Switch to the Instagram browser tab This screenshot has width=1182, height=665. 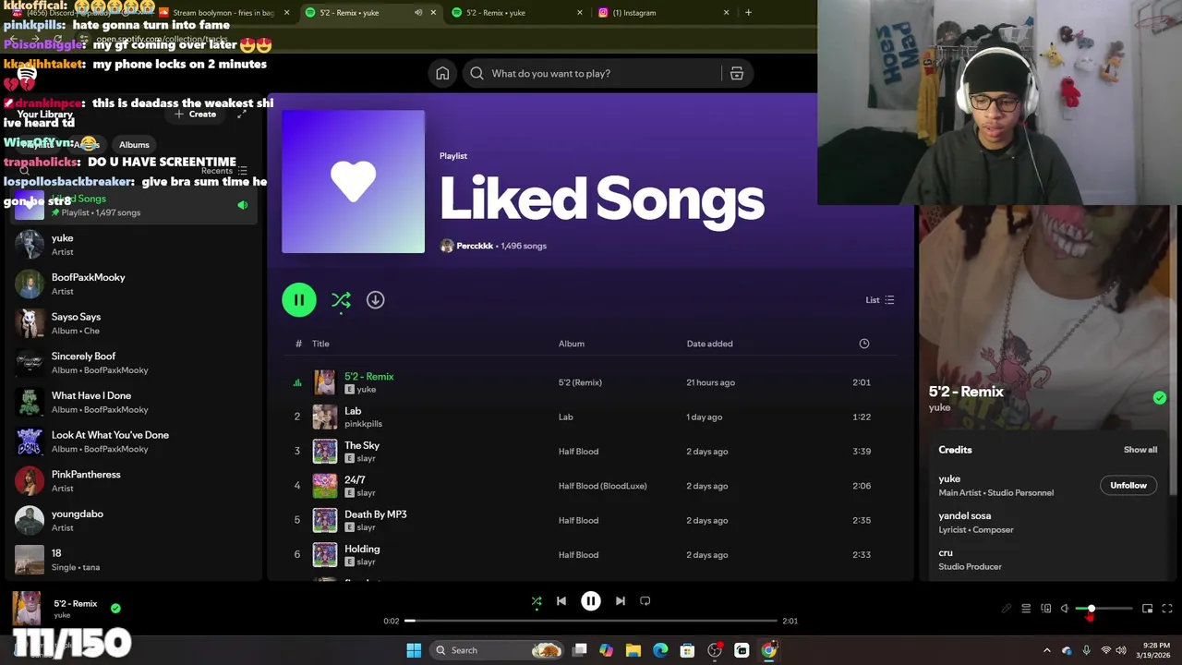pos(663,13)
